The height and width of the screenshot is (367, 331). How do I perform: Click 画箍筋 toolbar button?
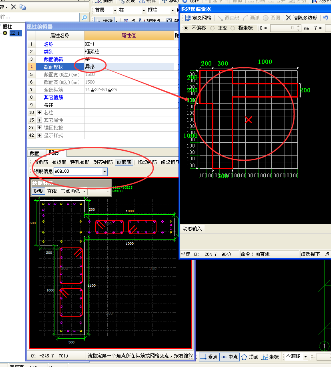tap(124, 162)
